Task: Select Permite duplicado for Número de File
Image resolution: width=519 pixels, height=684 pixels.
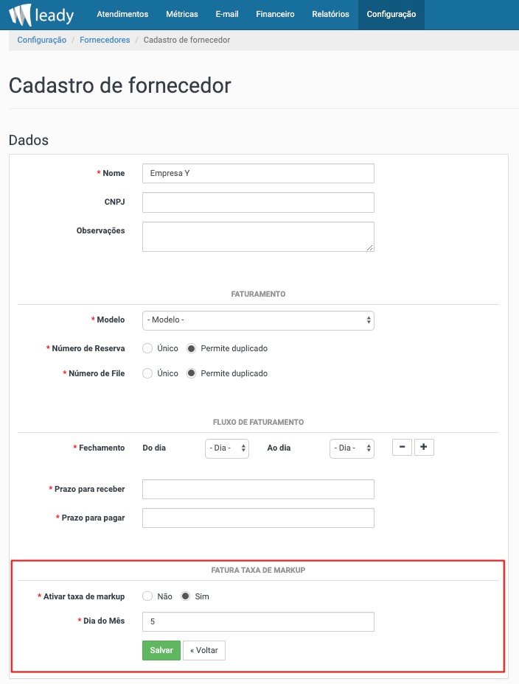Action: (192, 373)
